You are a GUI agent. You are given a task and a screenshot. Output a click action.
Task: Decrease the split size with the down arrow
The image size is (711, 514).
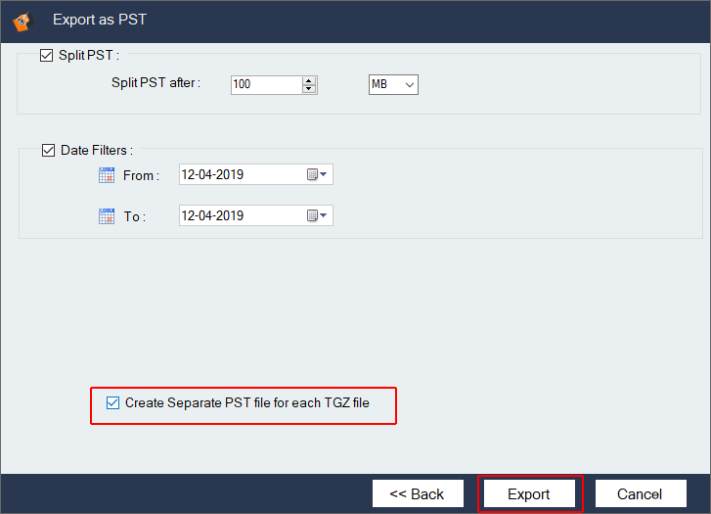pyautogui.click(x=309, y=89)
